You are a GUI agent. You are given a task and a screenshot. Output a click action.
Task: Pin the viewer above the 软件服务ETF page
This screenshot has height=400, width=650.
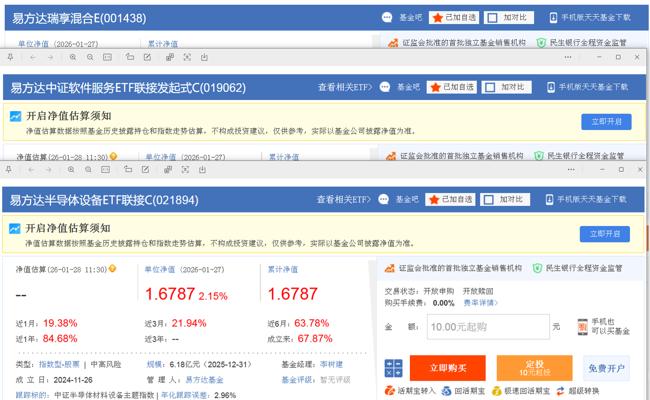pyautogui.click(x=10, y=57)
